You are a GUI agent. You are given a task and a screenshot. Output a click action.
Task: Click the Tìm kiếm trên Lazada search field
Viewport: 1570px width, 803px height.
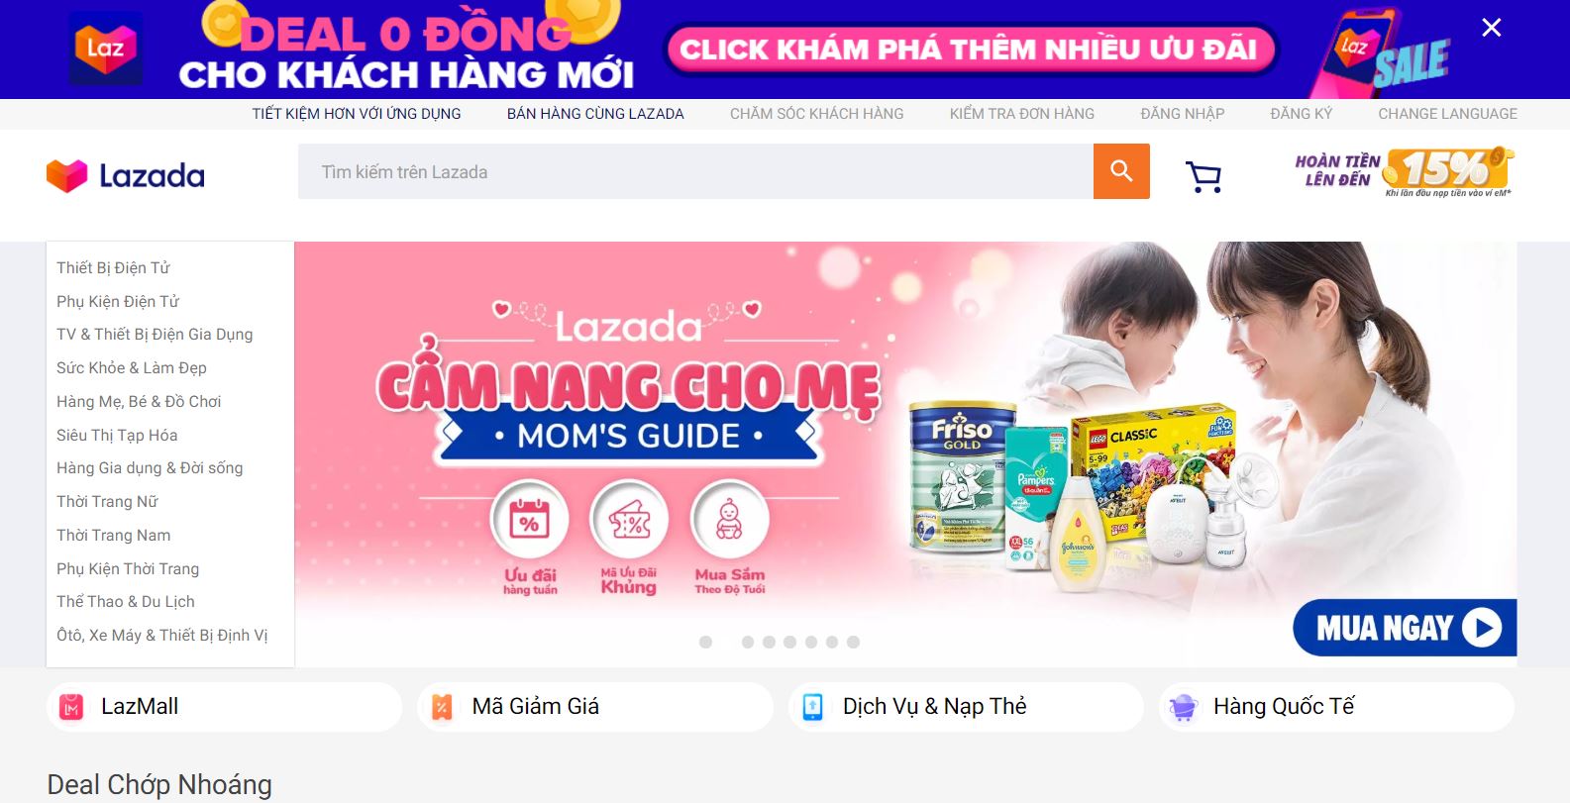(x=695, y=171)
